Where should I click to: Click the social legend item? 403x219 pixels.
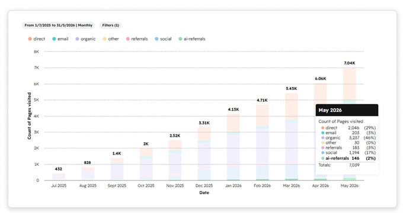click(x=163, y=39)
